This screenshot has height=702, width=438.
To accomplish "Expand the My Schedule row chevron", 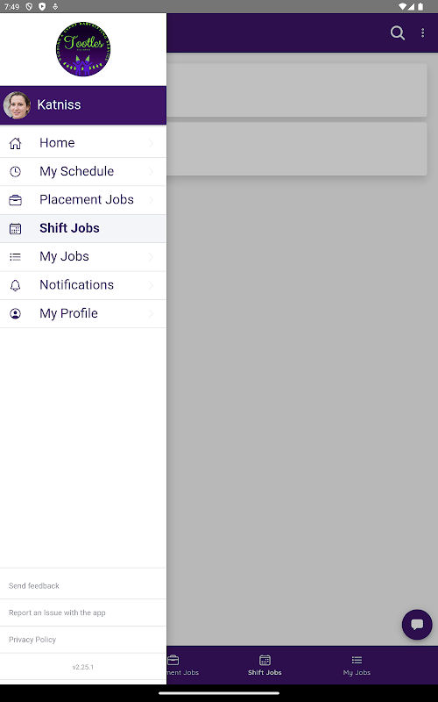I will [x=151, y=171].
